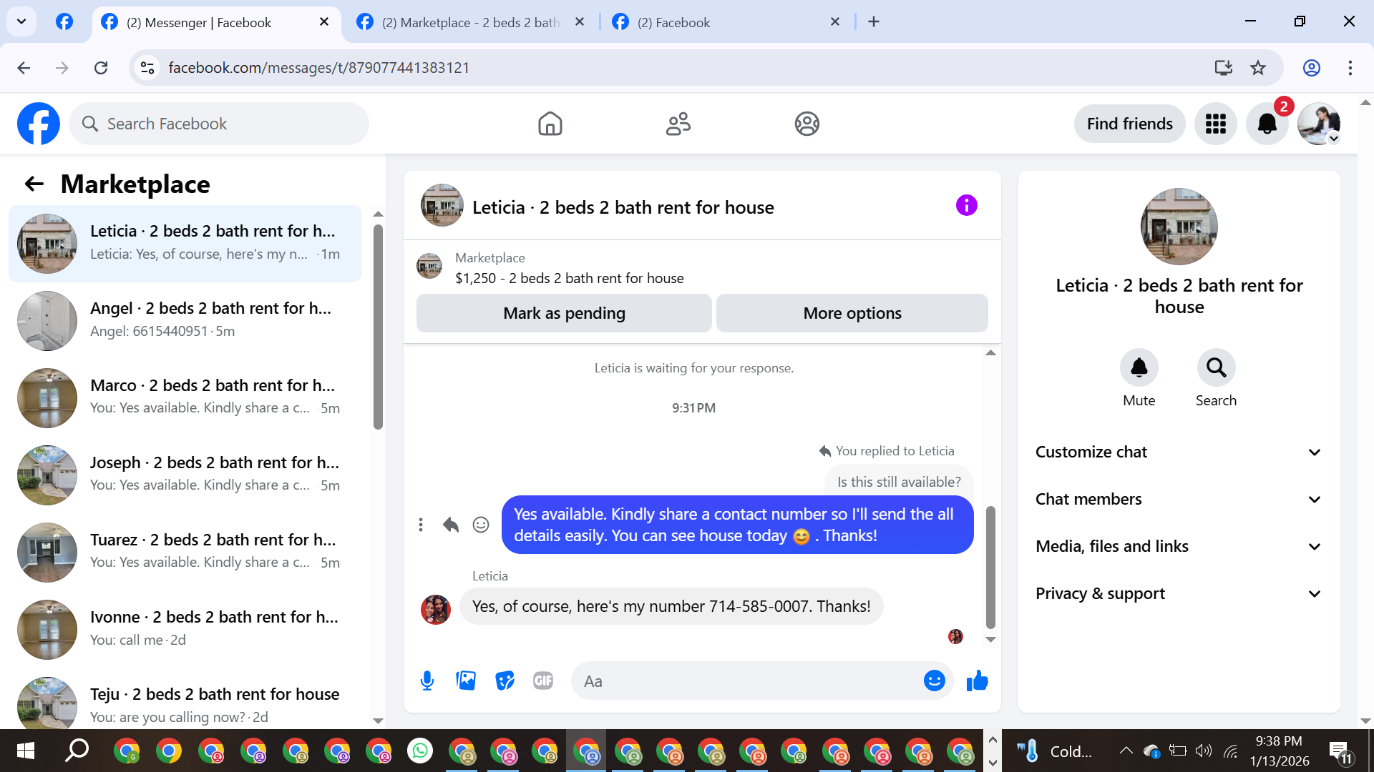Click the More options button

(x=852, y=313)
